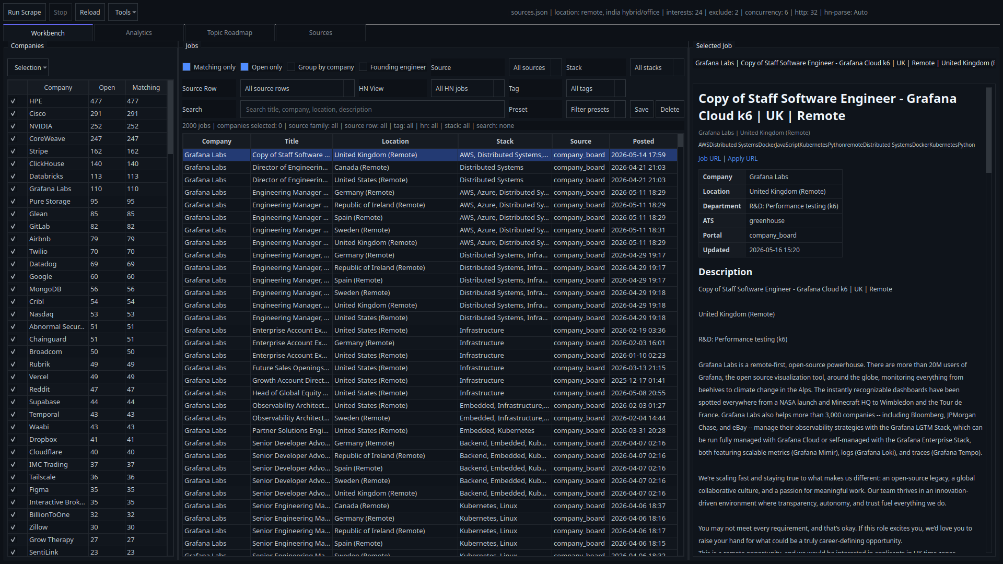Viewport: 1003px width, 564px height.
Task: Switch to the Workbench tab
Action: [x=48, y=33]
